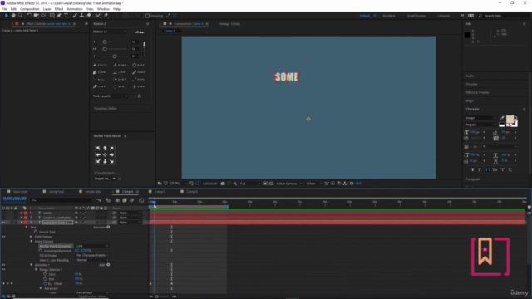The height and width of the screenshot is (299, 532).
Task: Toggle End property stopwatch
Action: coord(45,279)
